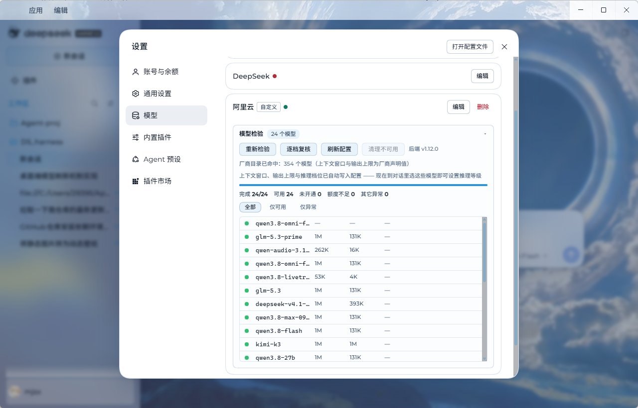Open the 编辑 menu
Image resolution: width=638 pixels, height=408 pixels.
click(61, 10)
